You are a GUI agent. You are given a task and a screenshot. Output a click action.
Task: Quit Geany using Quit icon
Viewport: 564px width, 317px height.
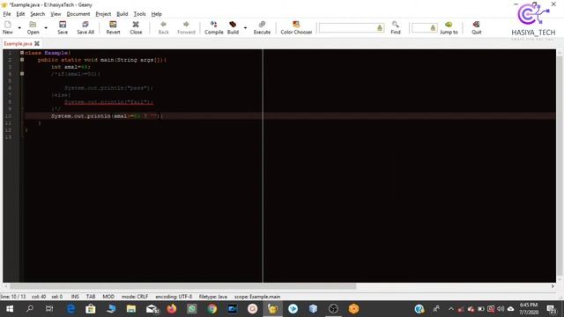coord(476,27)
